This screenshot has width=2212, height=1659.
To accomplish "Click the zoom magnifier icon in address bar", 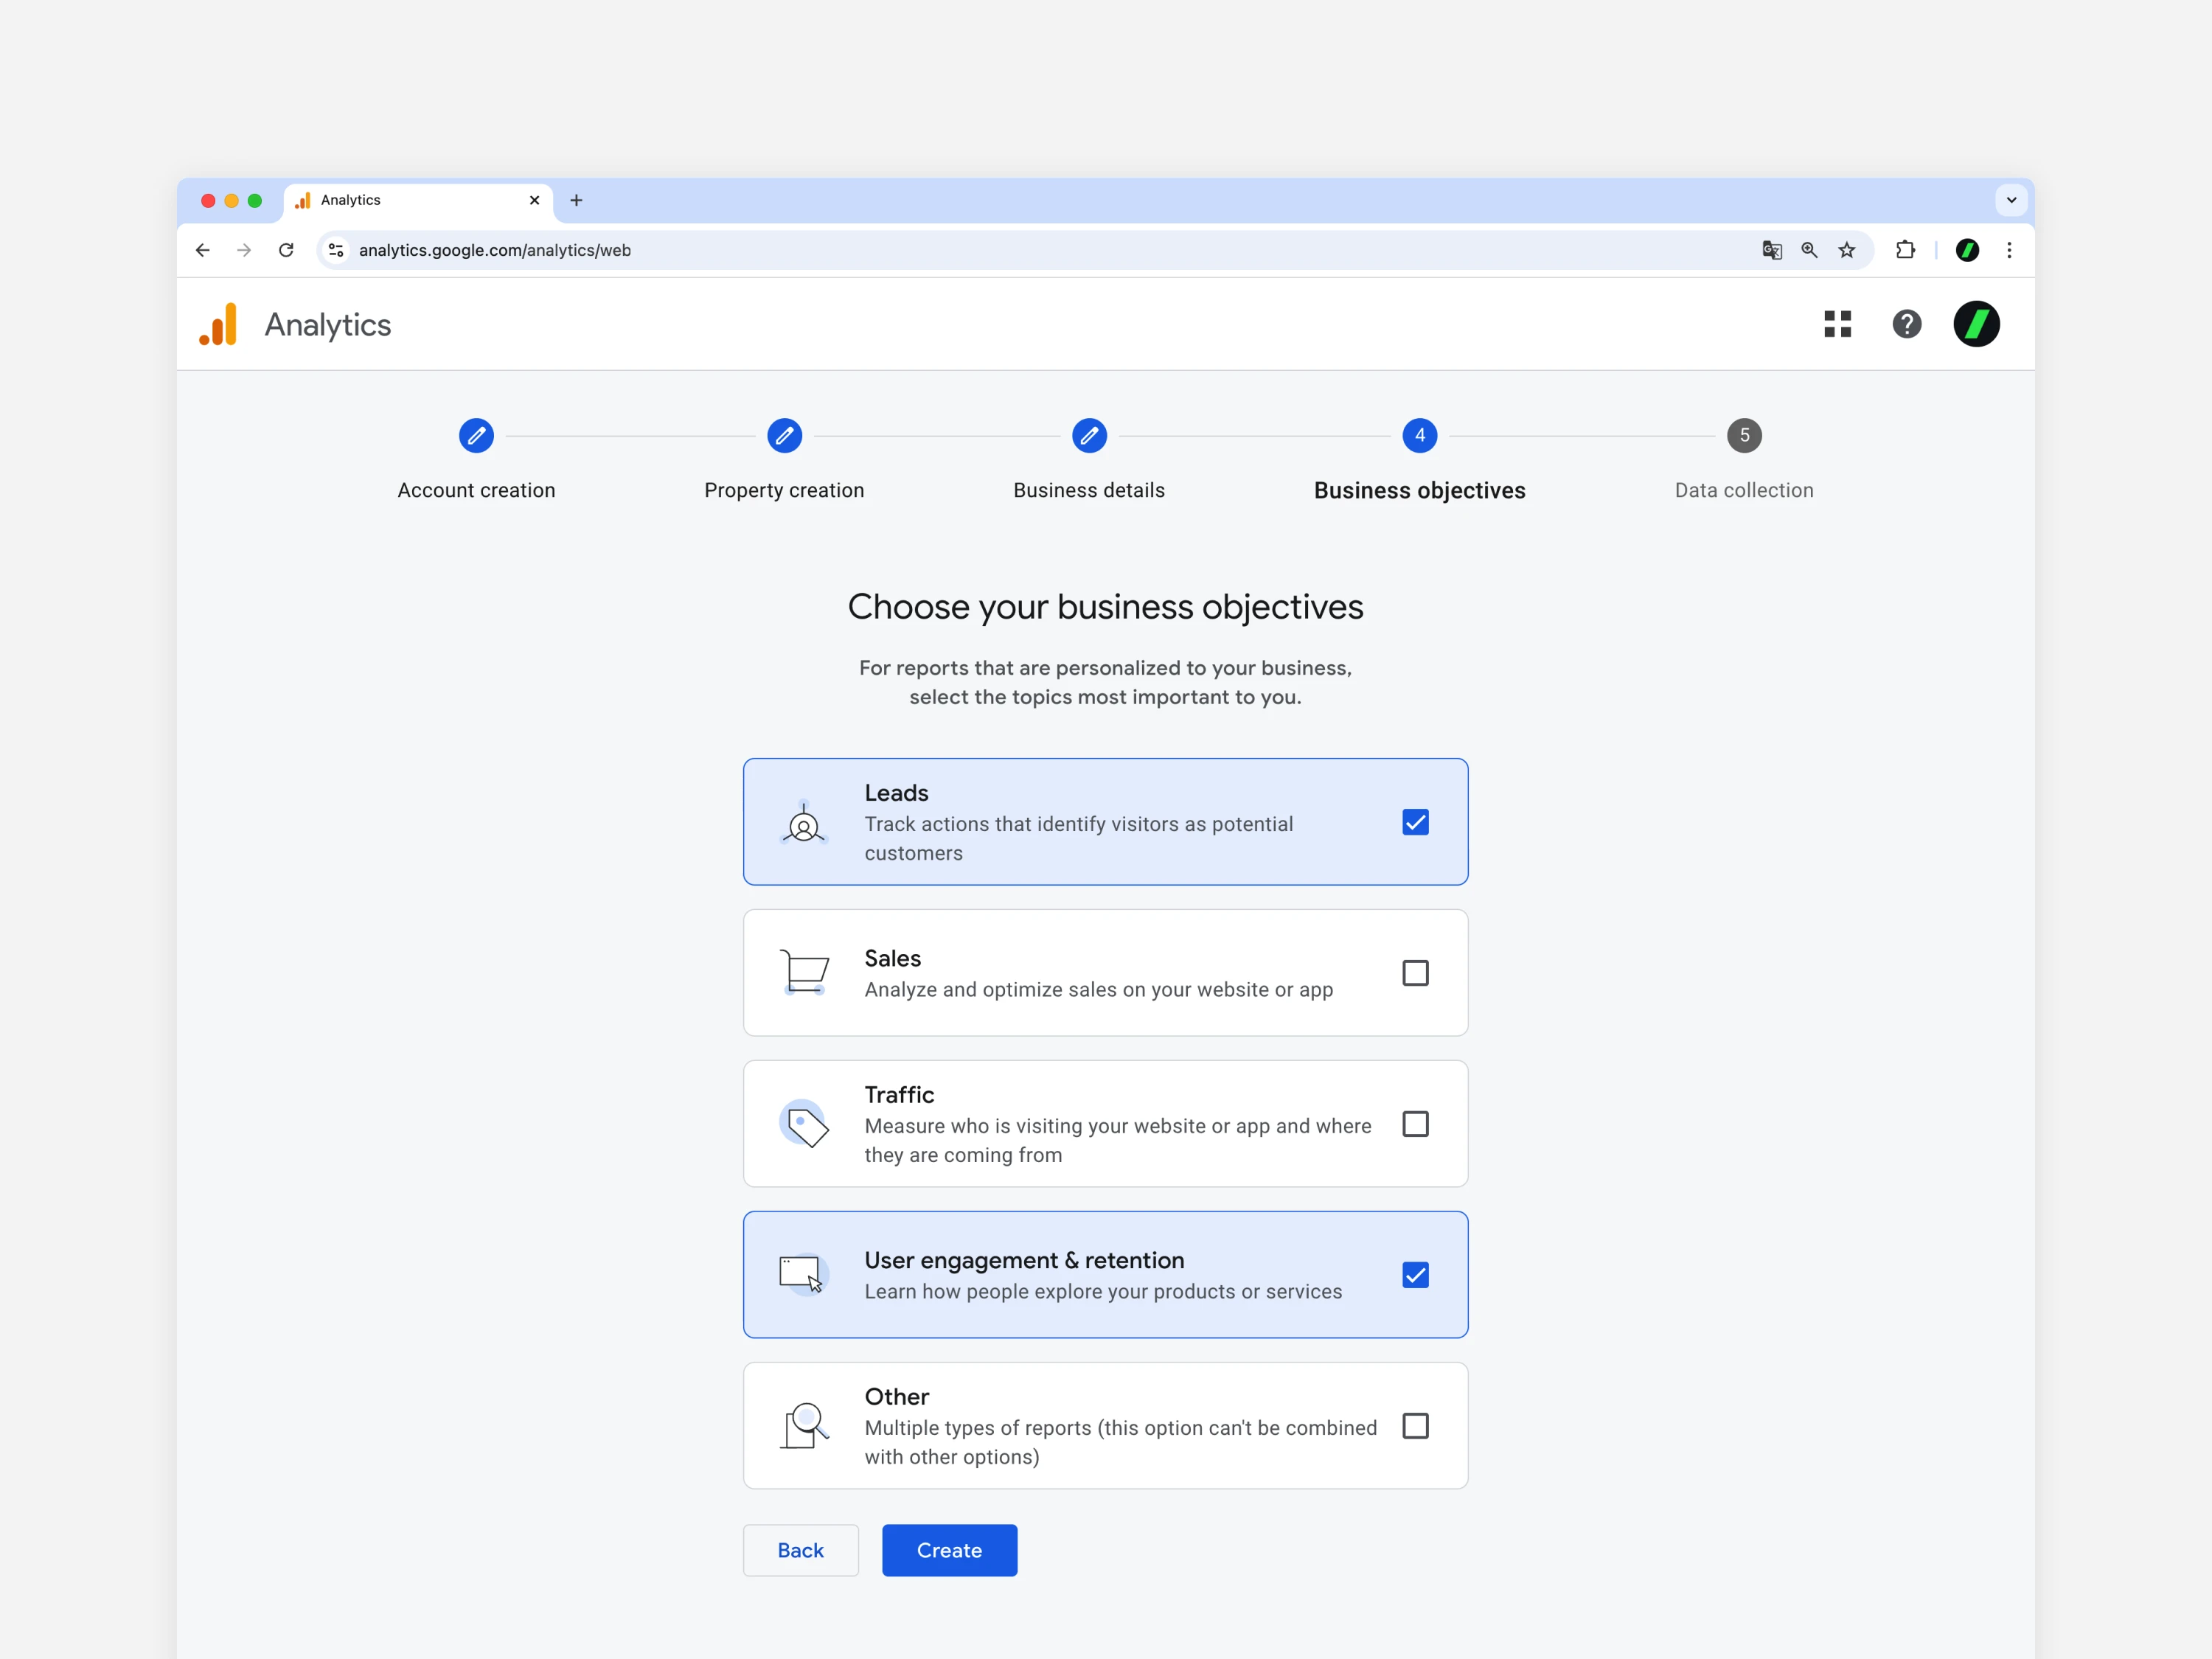I will pos(1809,250).
